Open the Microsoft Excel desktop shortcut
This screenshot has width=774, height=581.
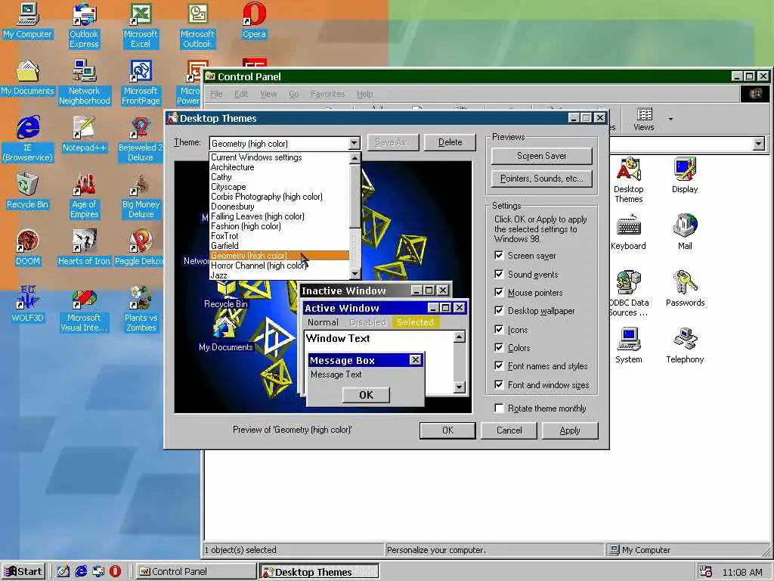tap(141, 26)
